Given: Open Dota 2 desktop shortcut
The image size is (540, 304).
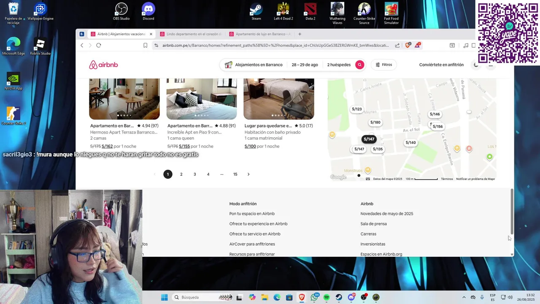Looking at the screenshot, I should 310,12.
